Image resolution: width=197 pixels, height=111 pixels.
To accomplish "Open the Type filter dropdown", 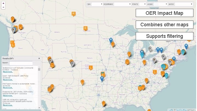I will pos(97,4).
